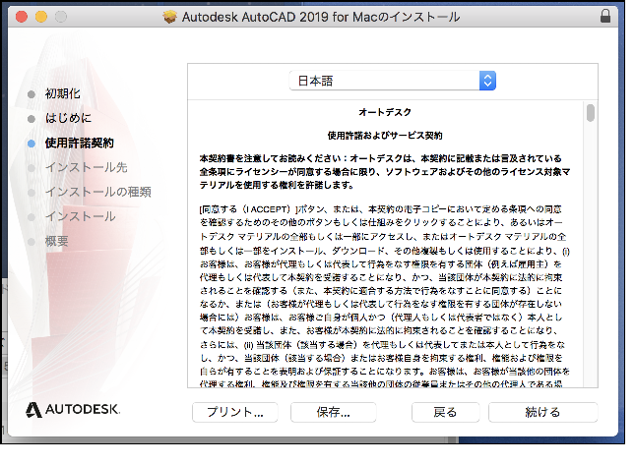The height and width of the screenshot is (464, 635).
Task: Click the gray bullet next to はじめに
Action: click(x=32, y=119)
